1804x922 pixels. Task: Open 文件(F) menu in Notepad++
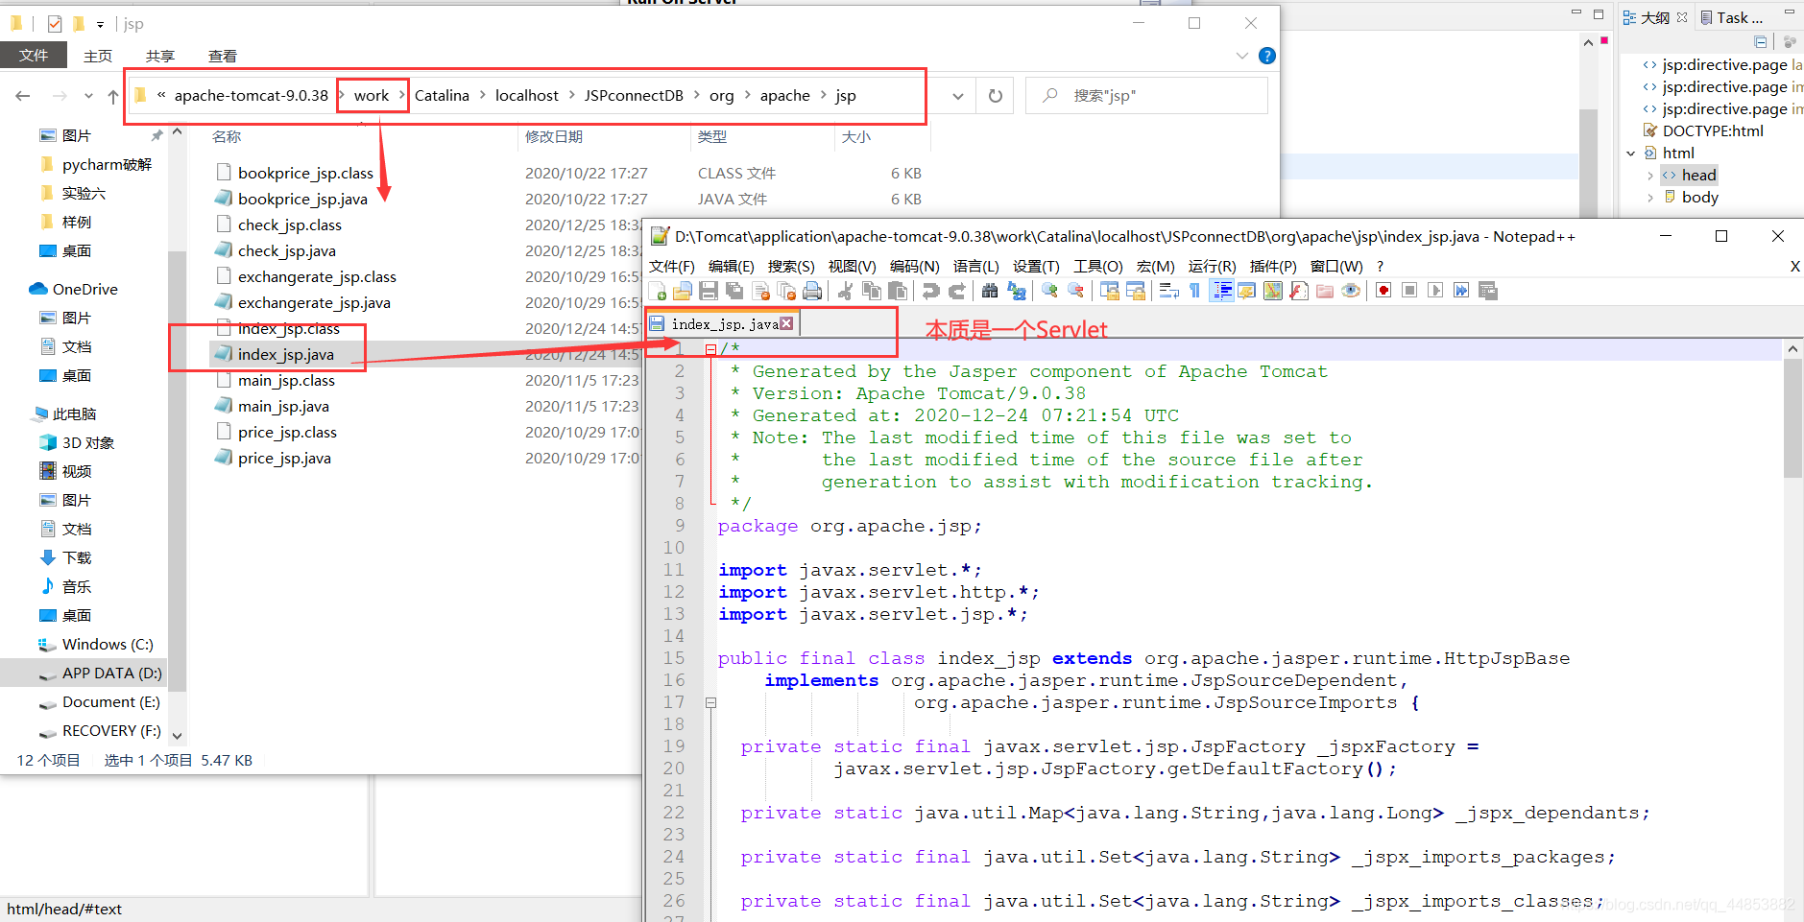click(x=672, y=266)
